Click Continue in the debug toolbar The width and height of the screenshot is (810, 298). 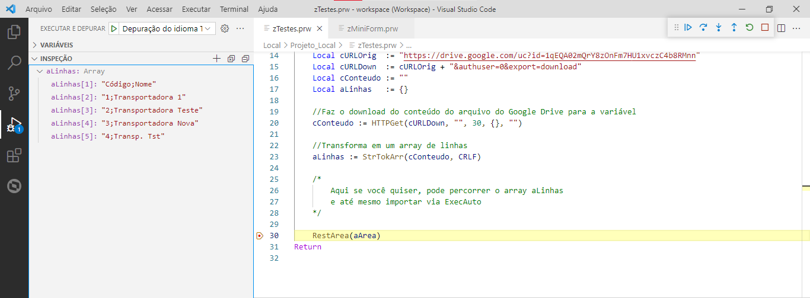688,27
